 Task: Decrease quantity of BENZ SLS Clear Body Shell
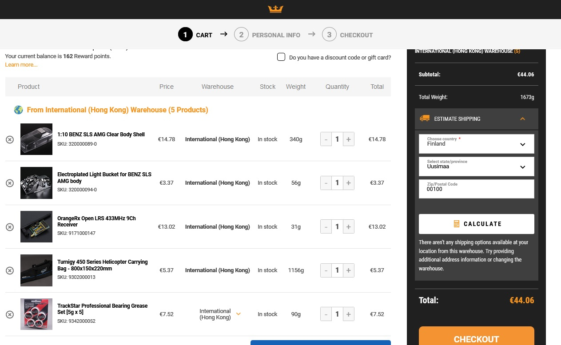[x=326, y=139]
